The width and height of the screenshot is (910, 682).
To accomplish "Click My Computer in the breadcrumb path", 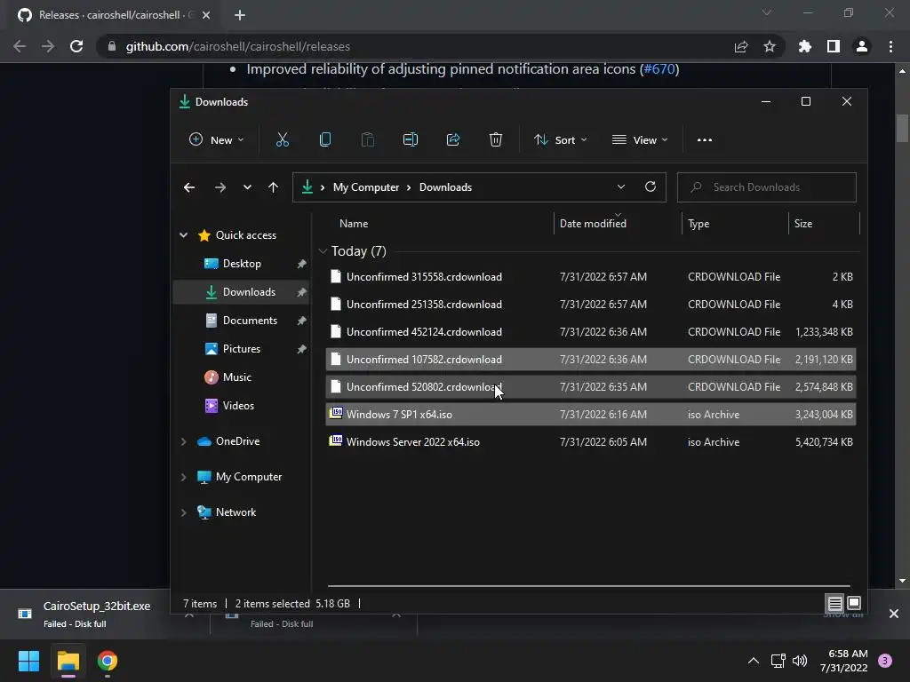I will pos(365,187).
